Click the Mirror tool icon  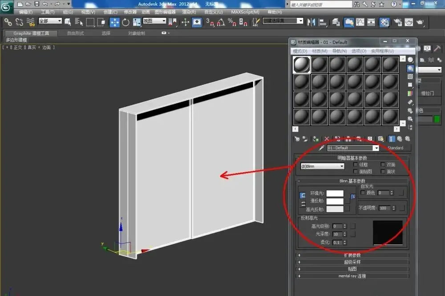[x=311, y=22]
